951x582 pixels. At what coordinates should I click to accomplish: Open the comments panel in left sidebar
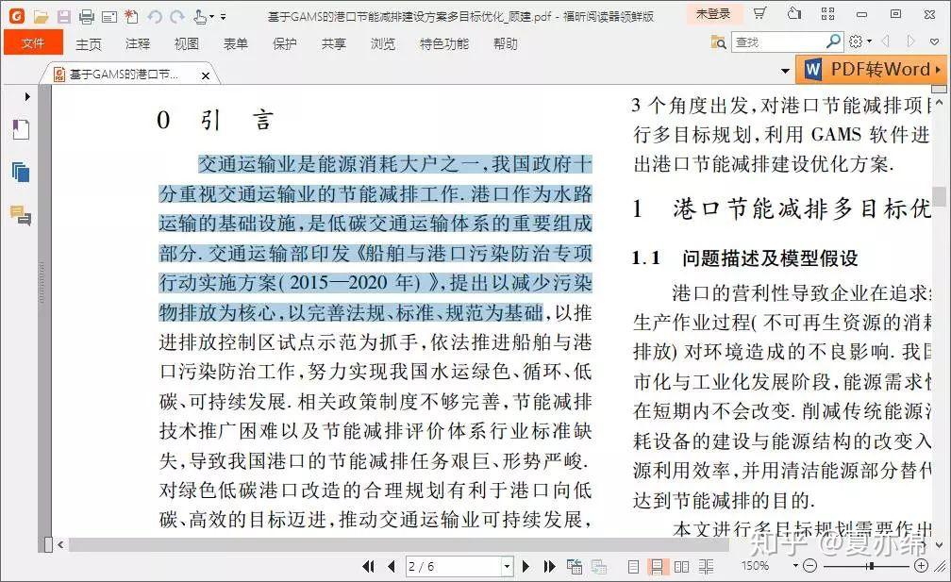tap(21, 215)
